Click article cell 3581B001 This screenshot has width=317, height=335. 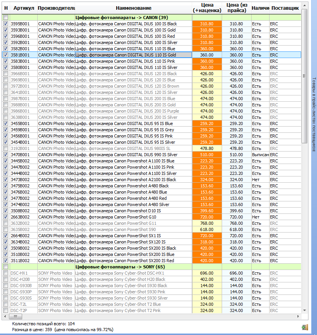(x=24, y=55)
